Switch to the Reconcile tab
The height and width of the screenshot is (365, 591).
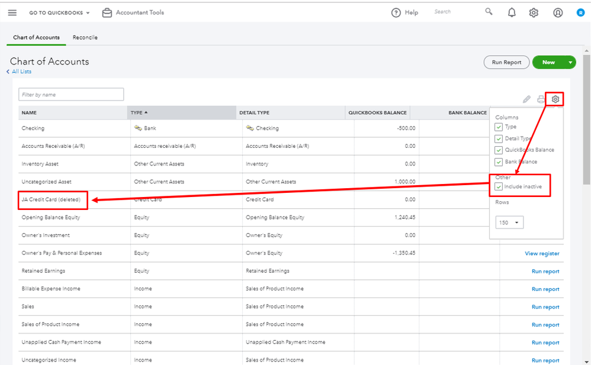pyautogui.click(x=85, y=37)
